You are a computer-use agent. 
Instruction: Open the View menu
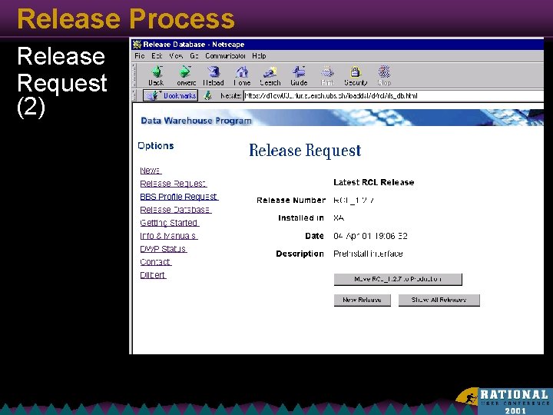click(176, 56)
